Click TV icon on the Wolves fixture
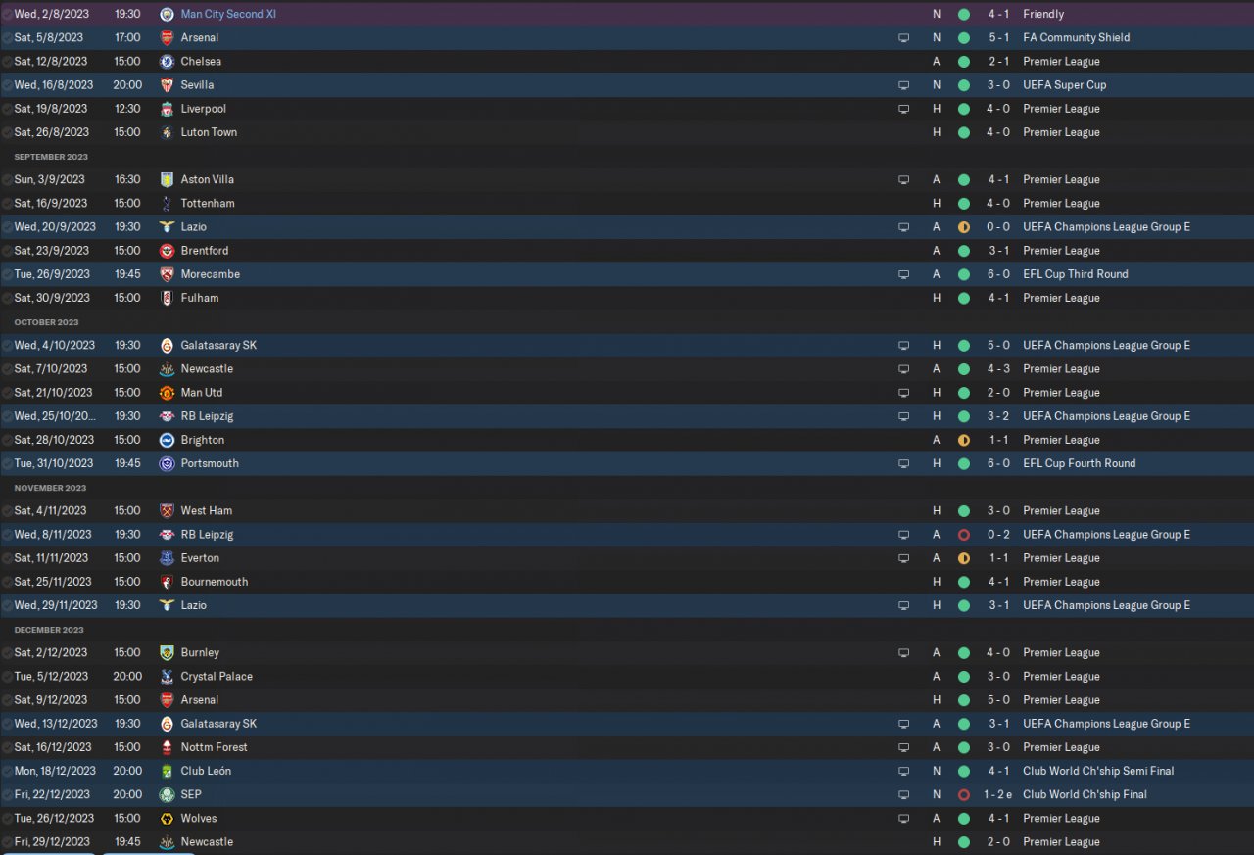This screenshot has width=1254, height=855. click(903, 818)
